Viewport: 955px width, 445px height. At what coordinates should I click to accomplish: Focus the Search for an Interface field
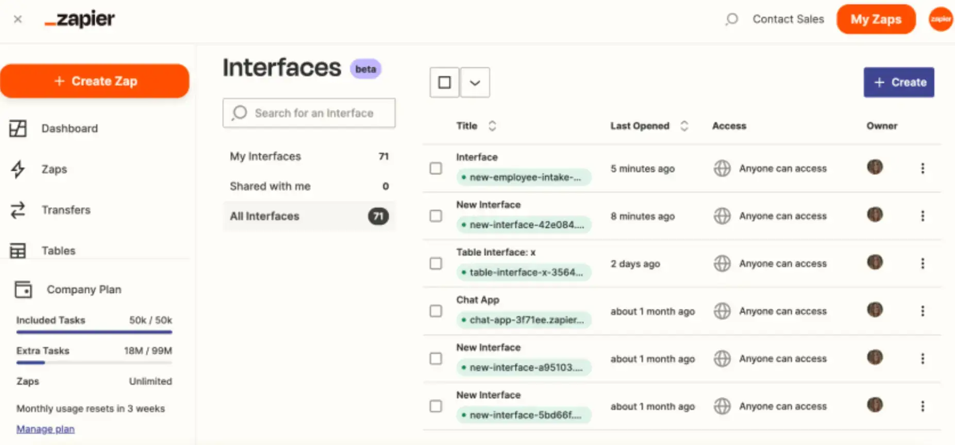coord(313,113)
